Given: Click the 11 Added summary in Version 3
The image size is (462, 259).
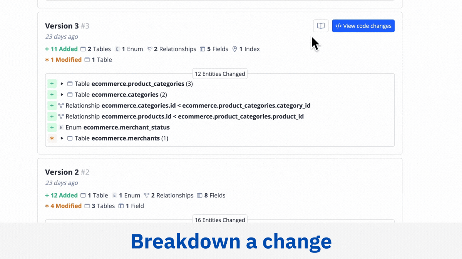Looking at the screenshot, I should (62, 49).
